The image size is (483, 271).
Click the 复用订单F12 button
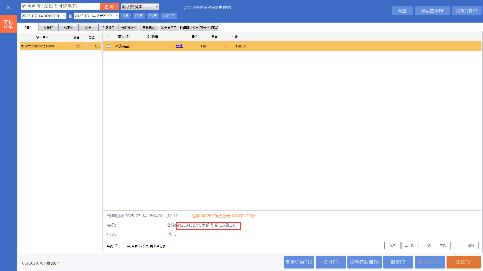tap(299, 262)
